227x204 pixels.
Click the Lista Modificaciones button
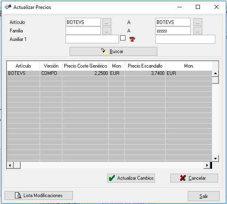pos(39,195)
